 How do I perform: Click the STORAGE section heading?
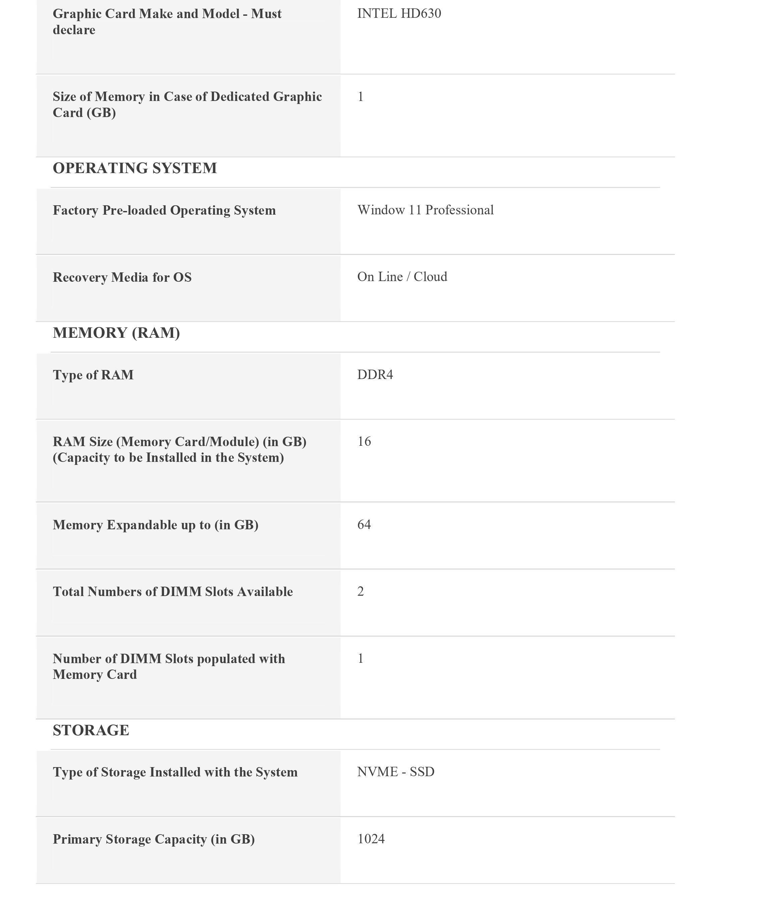click(91, 730)
